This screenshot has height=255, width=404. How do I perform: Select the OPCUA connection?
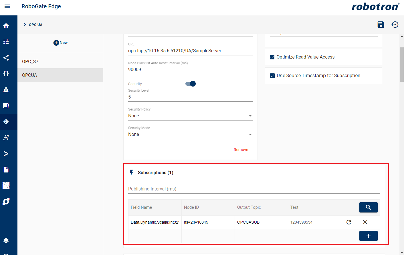point(60,75)
